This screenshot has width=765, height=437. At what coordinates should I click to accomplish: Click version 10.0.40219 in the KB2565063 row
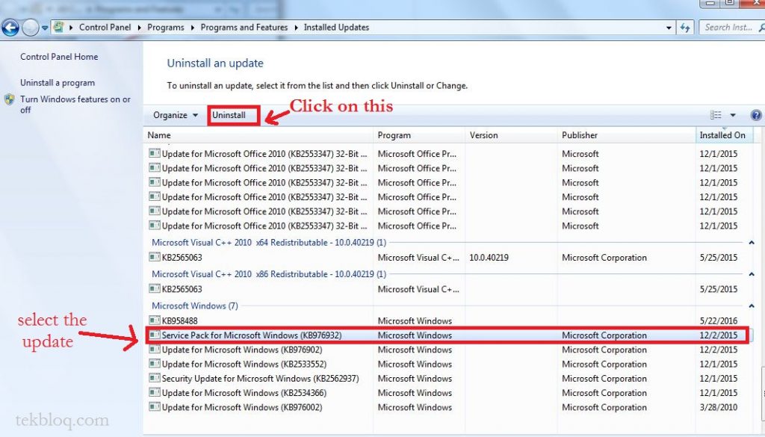[x=489, y=258]
